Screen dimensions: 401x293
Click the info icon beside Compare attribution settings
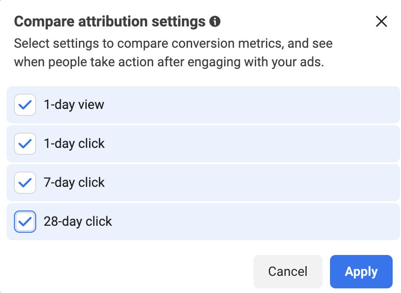point(215,21)
